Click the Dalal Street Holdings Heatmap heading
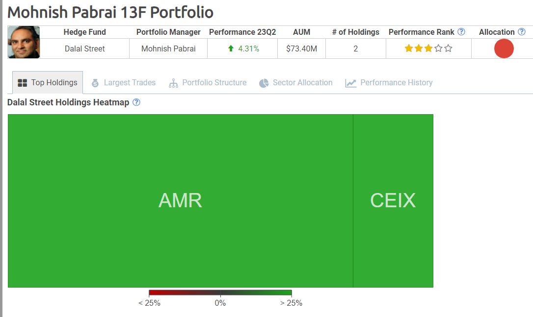533x317 pixels. coord(68,102)
